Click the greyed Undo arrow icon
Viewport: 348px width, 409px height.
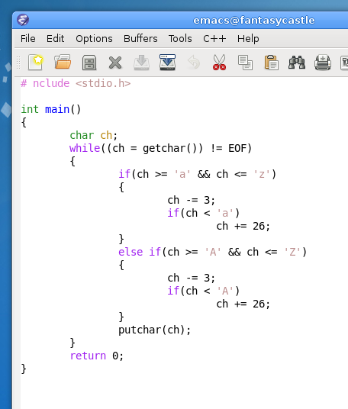click(x=194, y=63)
